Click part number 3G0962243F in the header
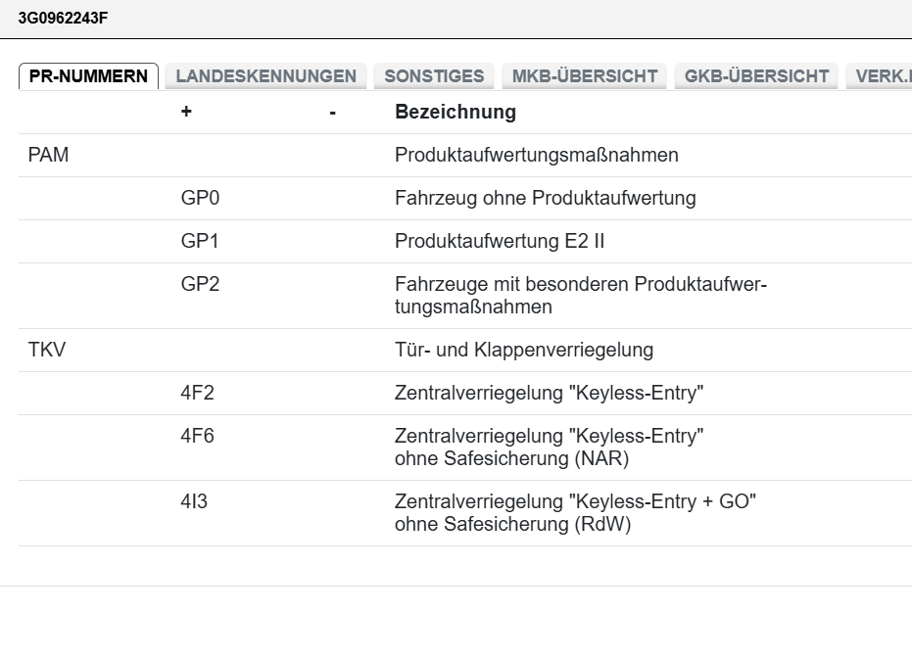Screen dimensions: 912x661 63,18
